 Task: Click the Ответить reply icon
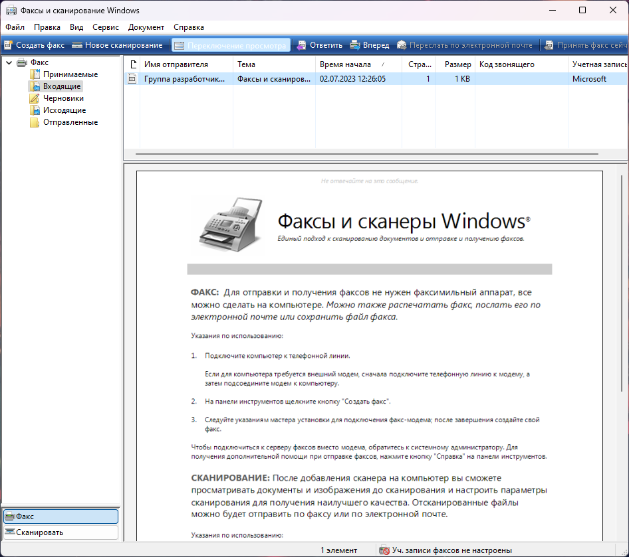pyautogui.click(x=301, y=45)
